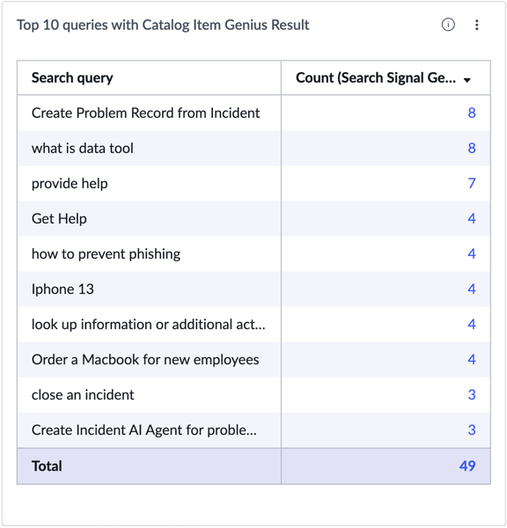Click count 3 for Create Incident AI Agent

pyautogui.click(x=472, y=429)
